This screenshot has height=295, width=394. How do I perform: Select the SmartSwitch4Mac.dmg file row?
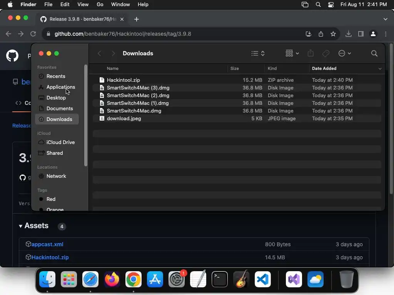(237, 111)
